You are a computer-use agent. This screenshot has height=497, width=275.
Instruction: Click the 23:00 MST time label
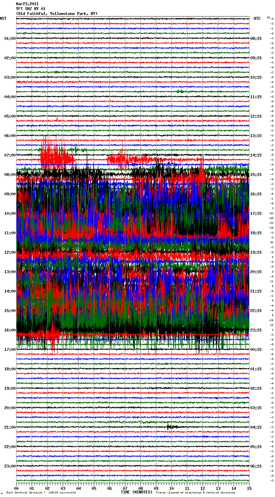10,466
